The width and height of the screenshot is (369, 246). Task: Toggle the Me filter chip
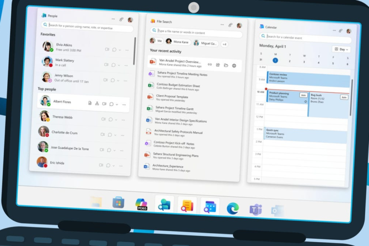click(156, 40)
